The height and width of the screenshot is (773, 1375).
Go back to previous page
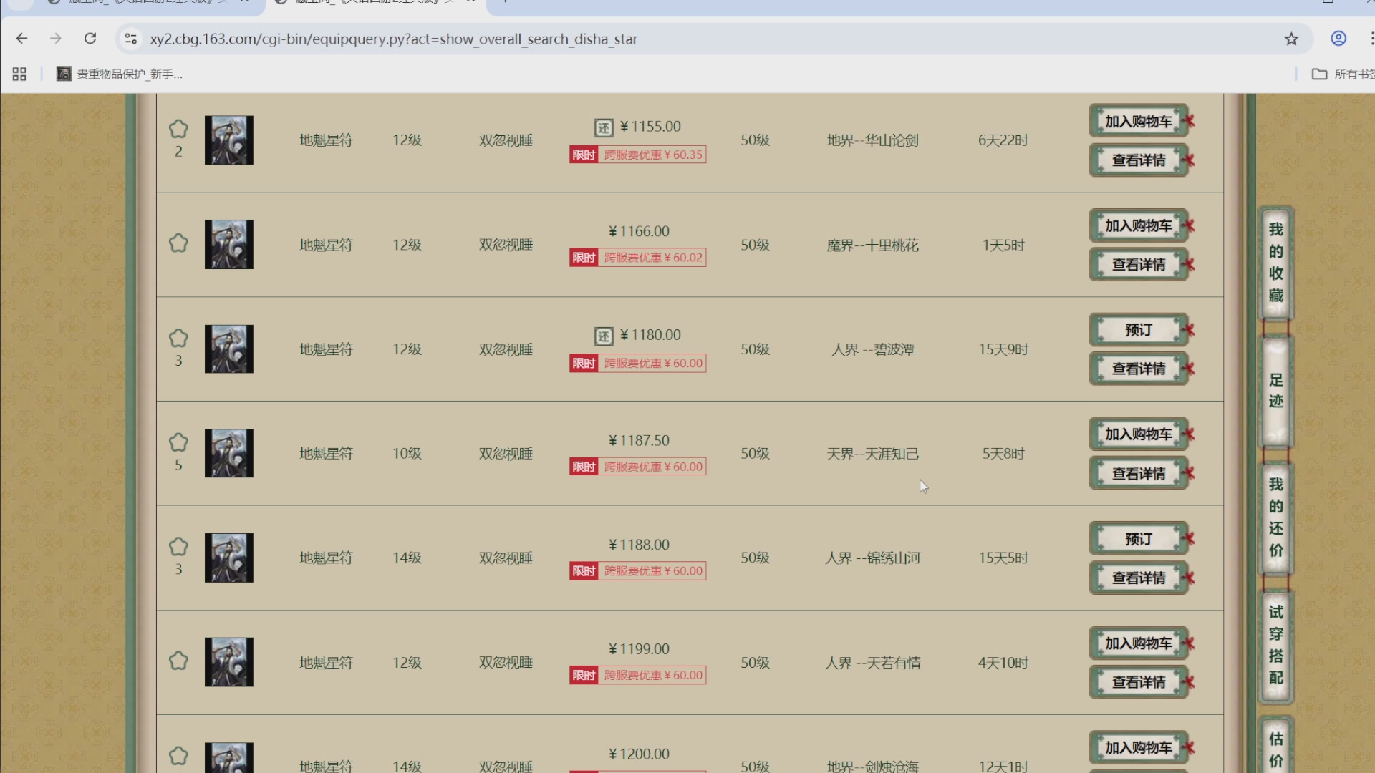pos(21,39)
